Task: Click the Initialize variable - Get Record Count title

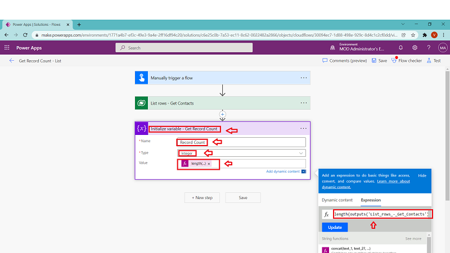Action: [184, 129]
